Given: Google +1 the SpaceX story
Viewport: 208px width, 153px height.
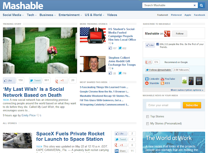Looking at the screenshot, I should 121,145.
